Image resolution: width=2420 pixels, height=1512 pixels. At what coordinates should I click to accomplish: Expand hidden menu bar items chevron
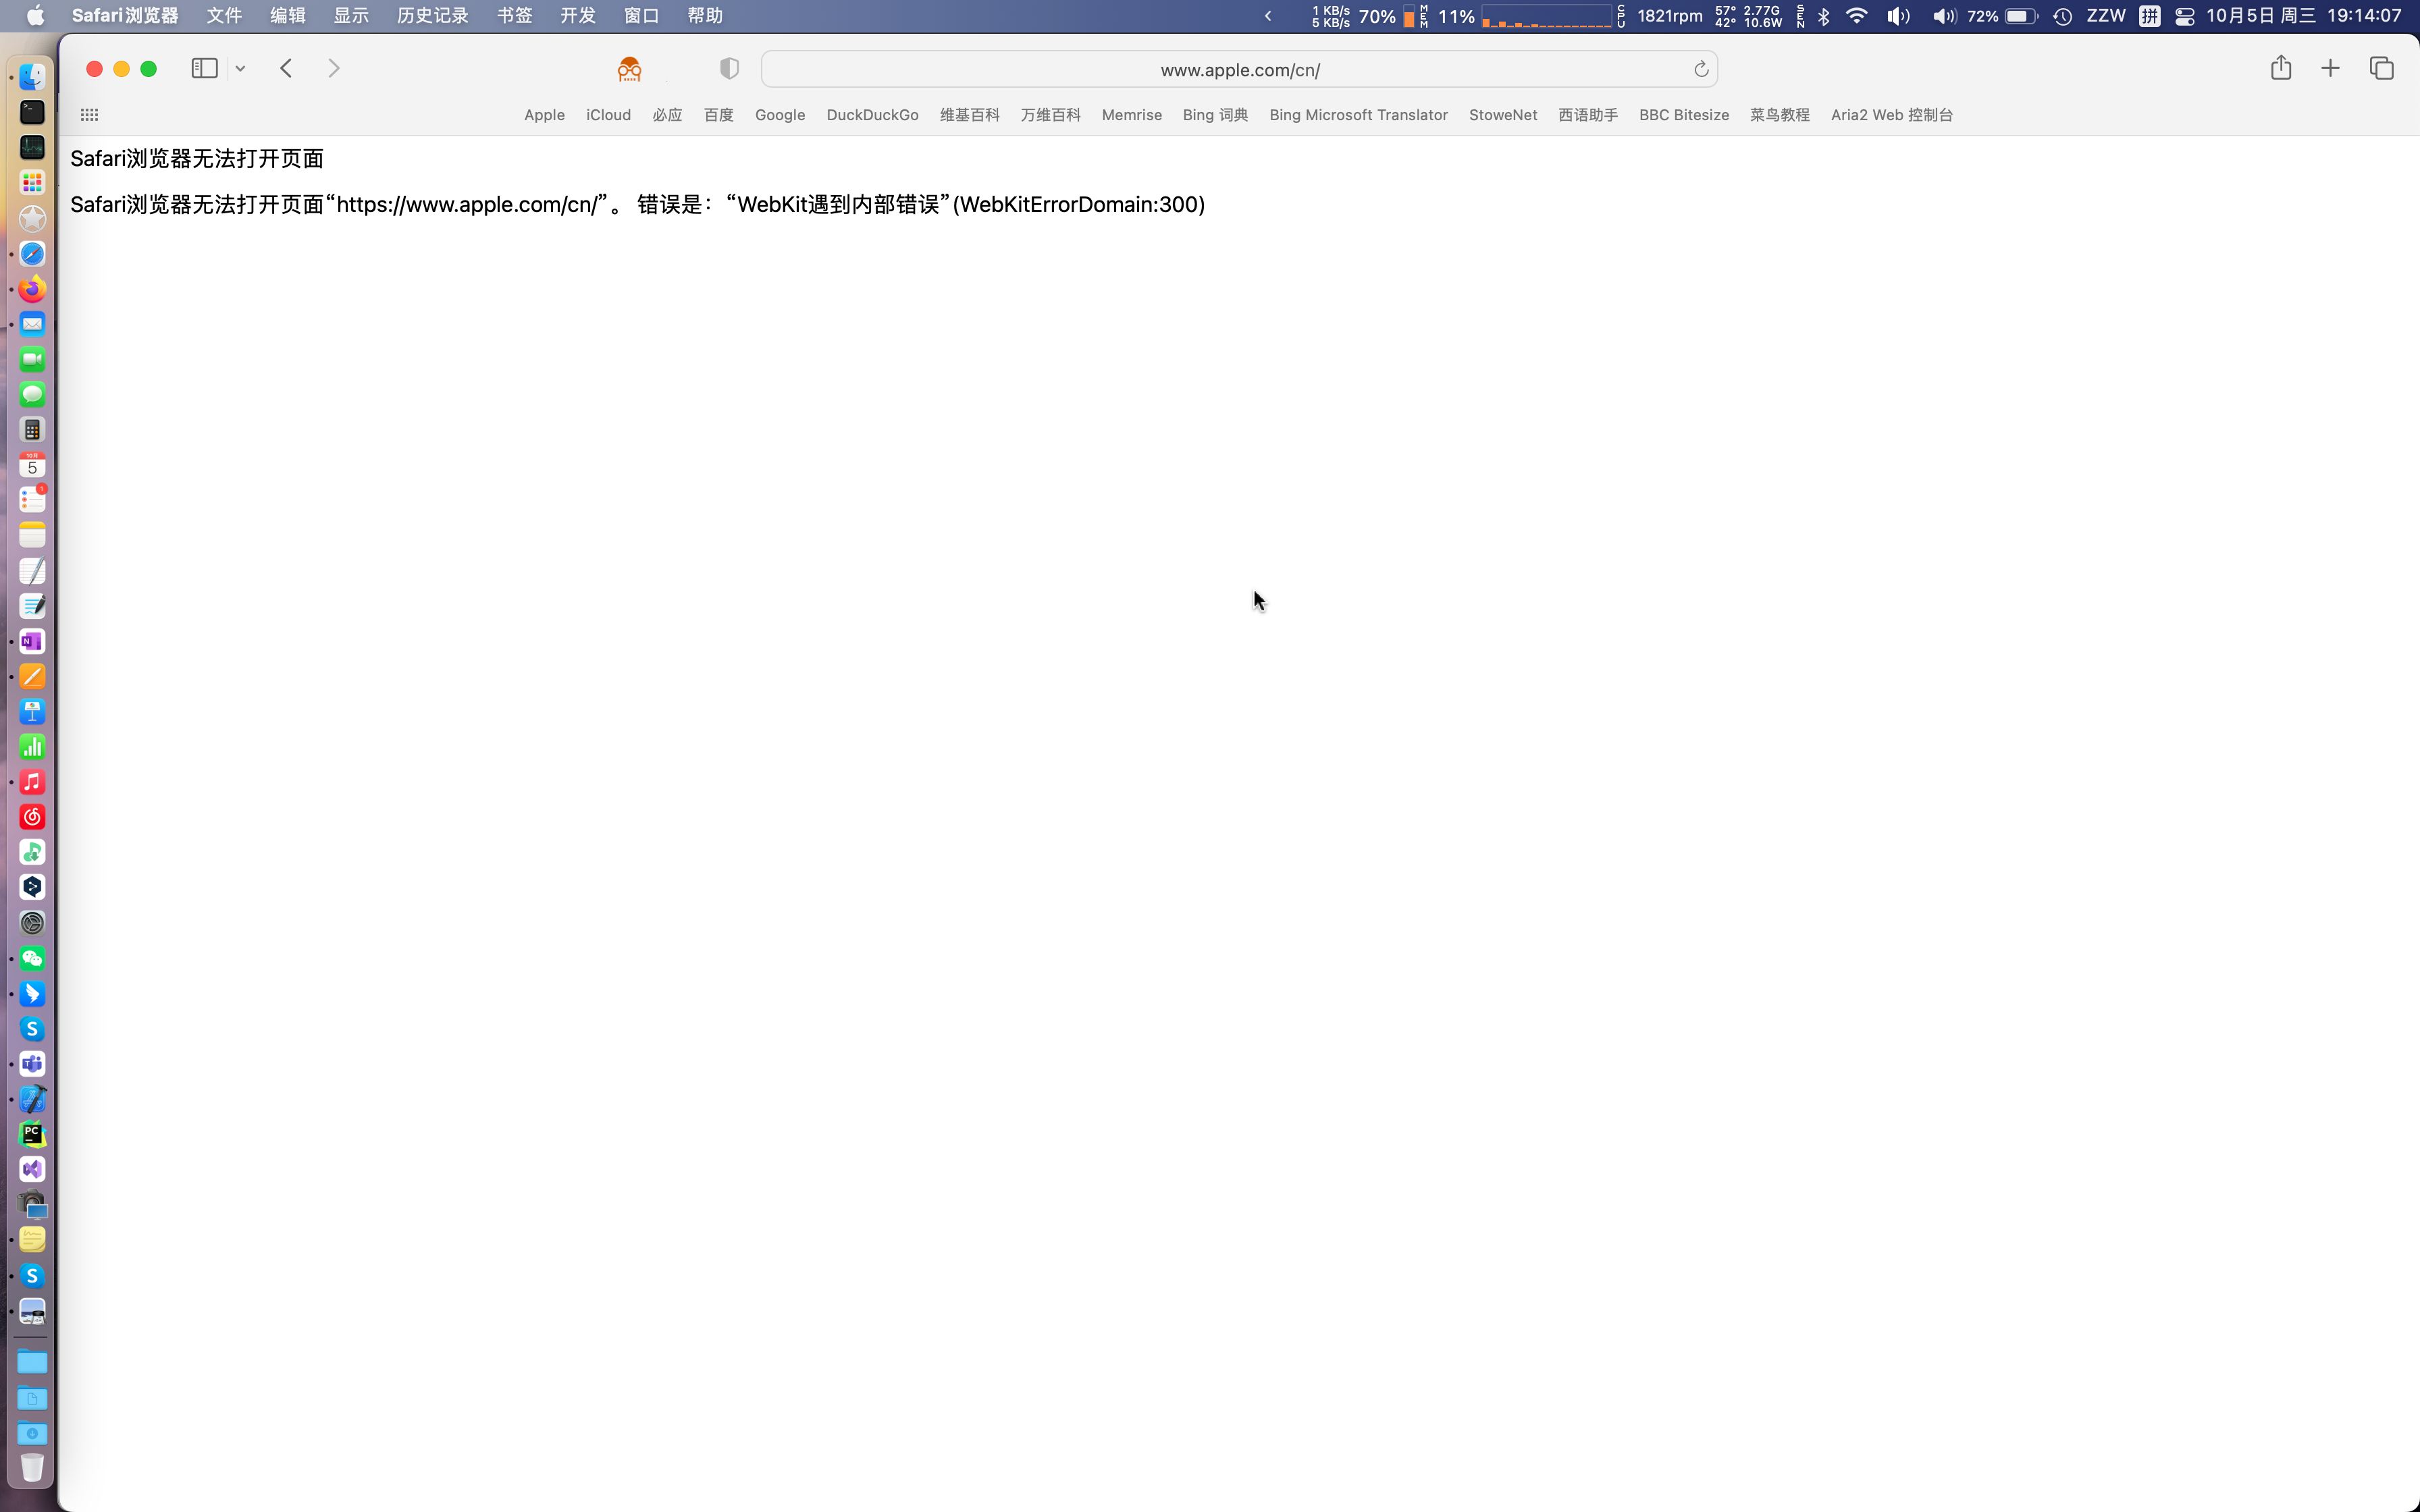[x=1268, y=16]
